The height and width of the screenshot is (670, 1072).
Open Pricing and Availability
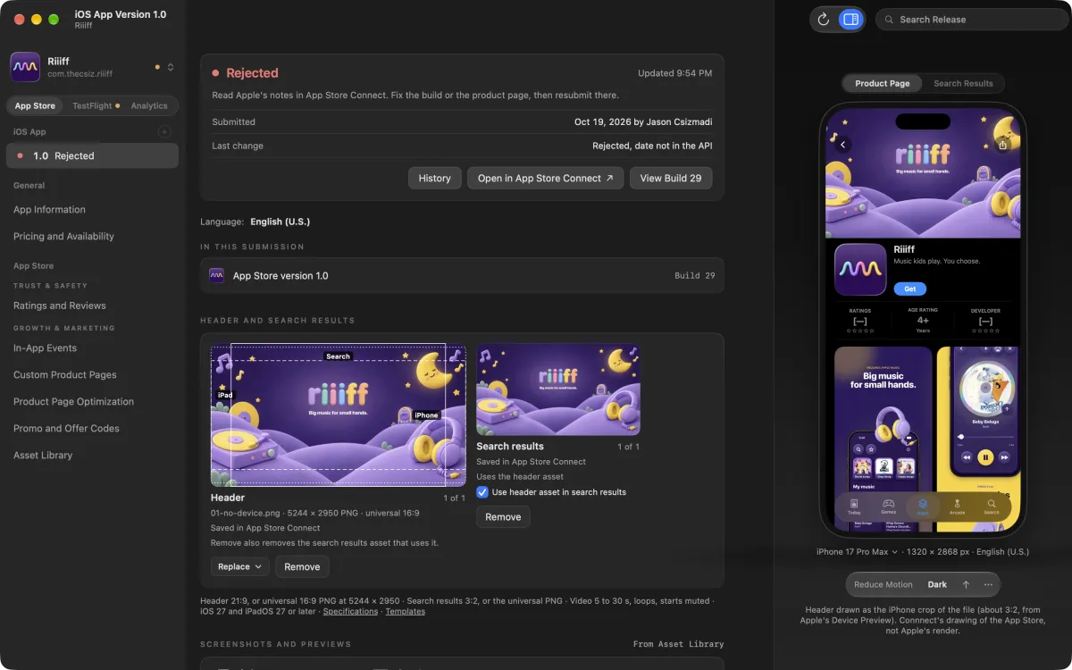click(x=63, y=237)
